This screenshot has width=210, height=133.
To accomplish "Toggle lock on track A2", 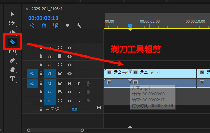I will click(x=41, y=92).
